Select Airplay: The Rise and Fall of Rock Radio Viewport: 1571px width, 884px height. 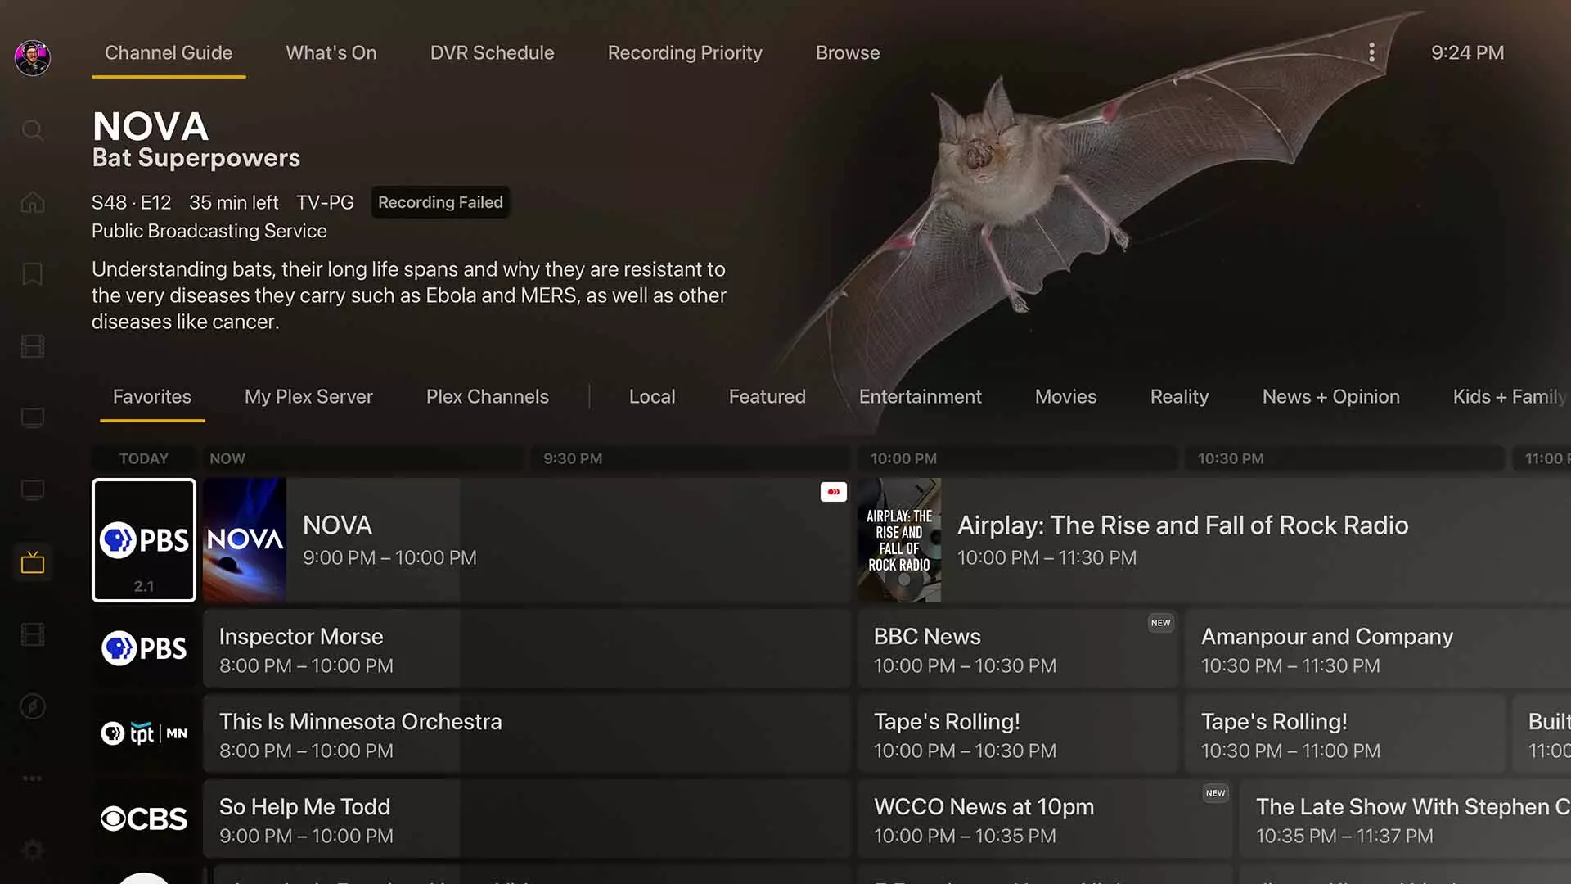[x=1214, y=540]
